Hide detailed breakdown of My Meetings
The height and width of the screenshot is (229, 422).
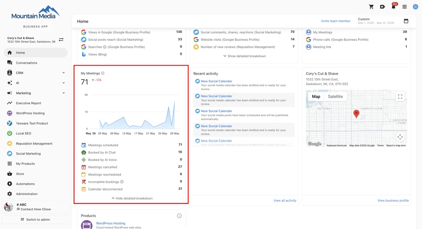pyautogui.click(x=132, y=199)
